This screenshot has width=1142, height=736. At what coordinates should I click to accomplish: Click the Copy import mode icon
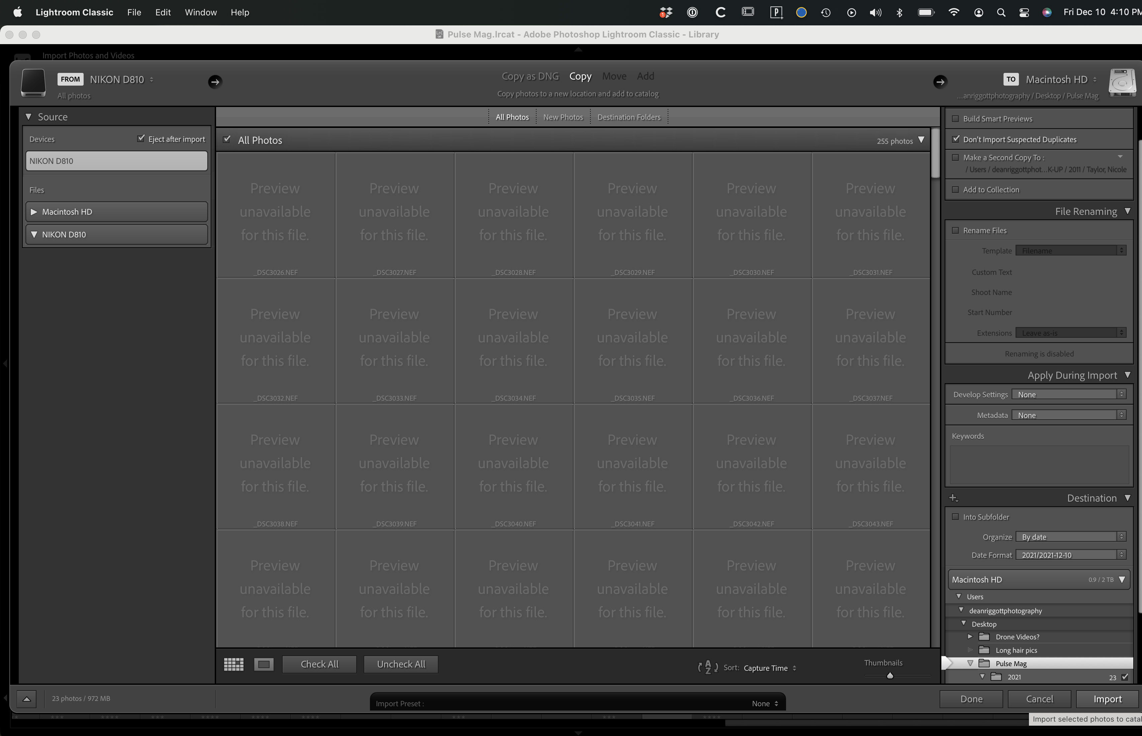pos(580,76)
